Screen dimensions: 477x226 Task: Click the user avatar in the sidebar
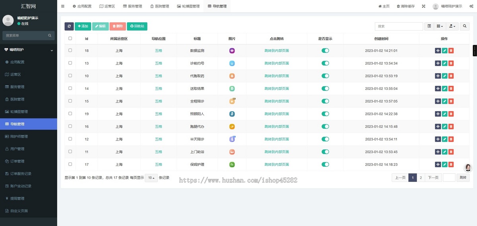click(x=8, y=21)
